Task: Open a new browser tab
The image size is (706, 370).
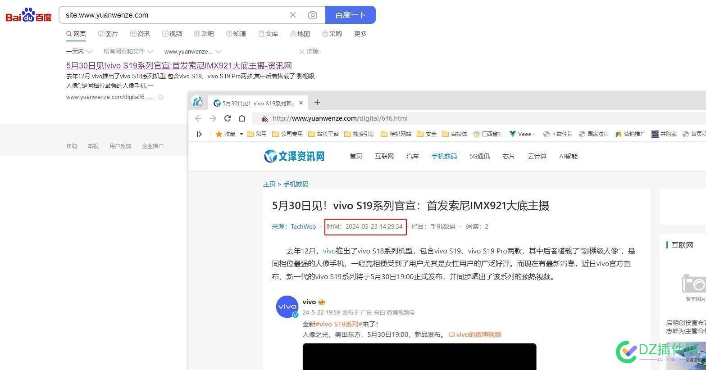Action: [x=317, y=102]
